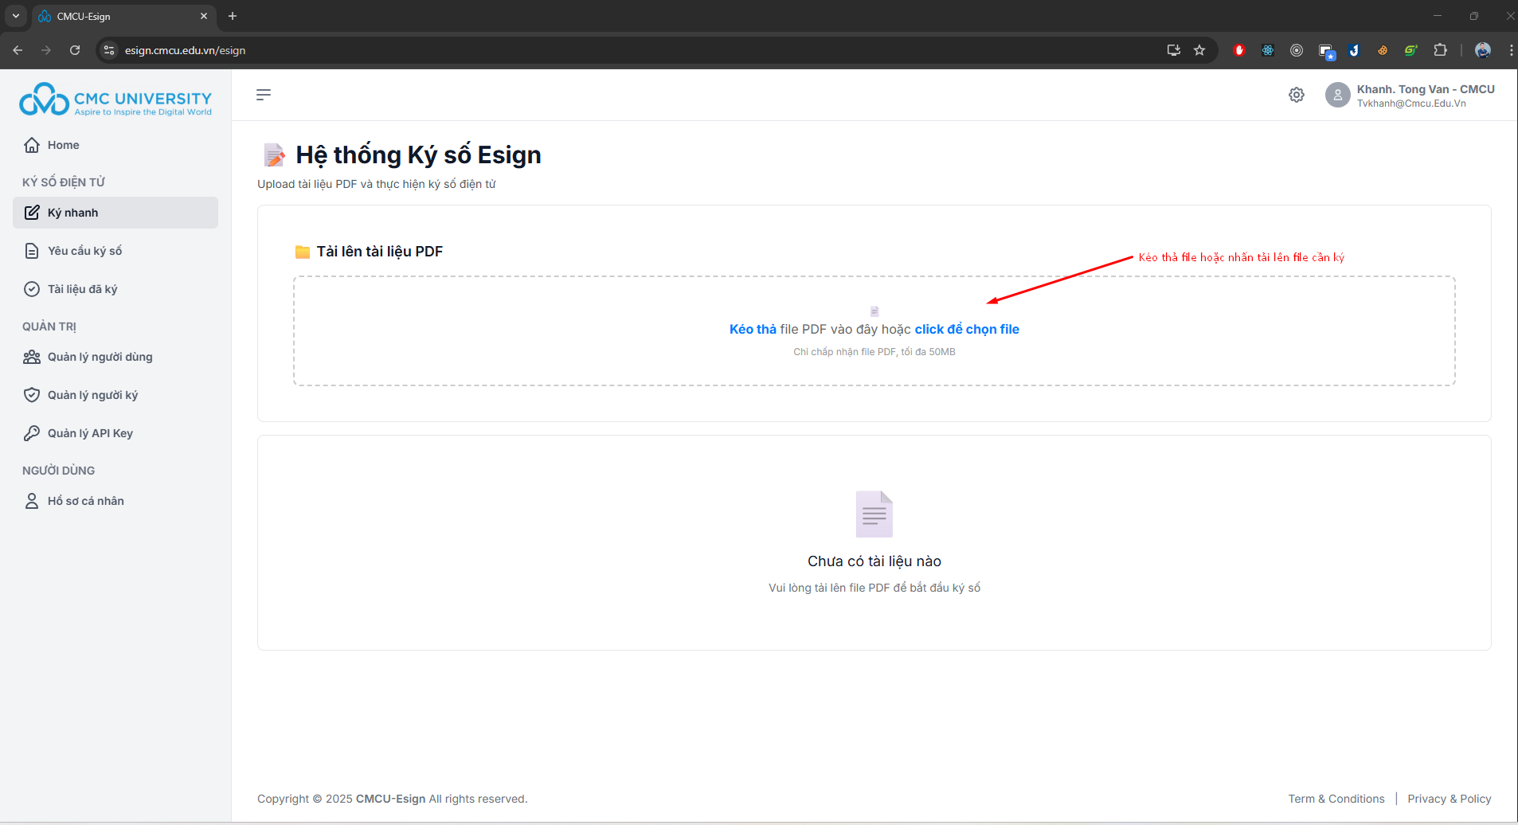Screen dimensions: 1518x825
Task: Expand the tab search dropdown arrow
Action: click(16, 16)
